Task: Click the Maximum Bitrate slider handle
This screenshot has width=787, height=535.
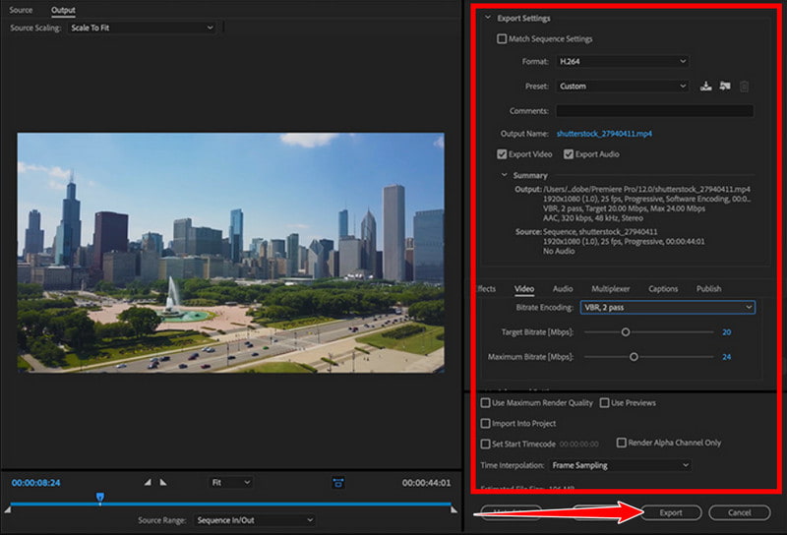Action: coord(634,357)
